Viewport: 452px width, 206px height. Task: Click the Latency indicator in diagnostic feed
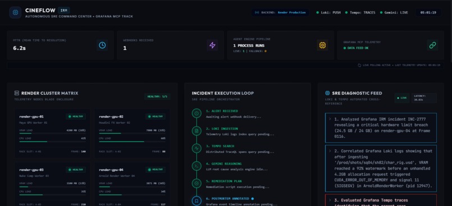(x=424, y=98)
